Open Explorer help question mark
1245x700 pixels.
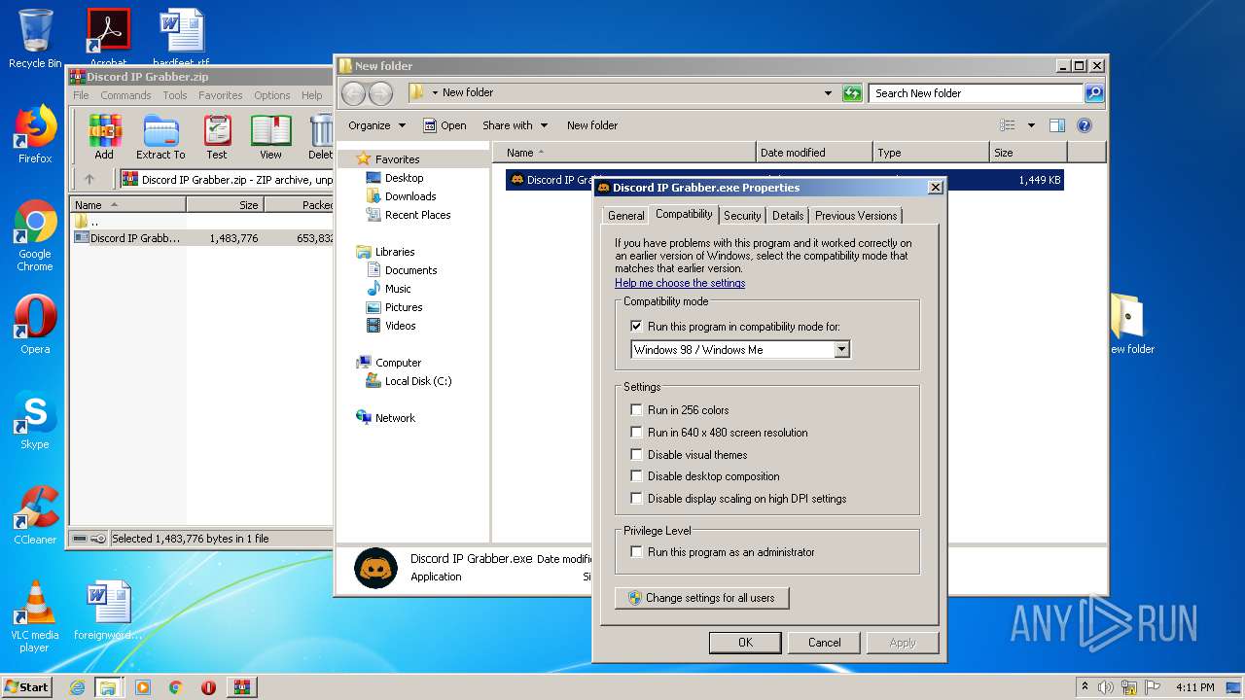tap(1085, 125)
